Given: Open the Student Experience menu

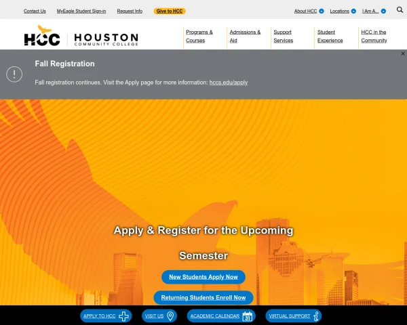Looking at the screenshot, I should point(330,37).
